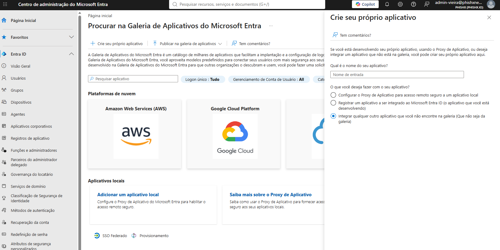This screenshot has height=250, width=500.
Task: Open the notifications bell icon
Action: [387, 4]
